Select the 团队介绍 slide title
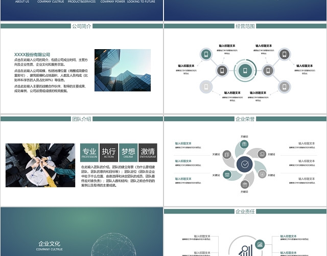Screen dimensions: 327x256 82,119
